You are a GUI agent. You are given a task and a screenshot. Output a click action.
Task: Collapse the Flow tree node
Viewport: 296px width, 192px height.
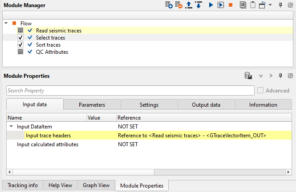[6, 24]
